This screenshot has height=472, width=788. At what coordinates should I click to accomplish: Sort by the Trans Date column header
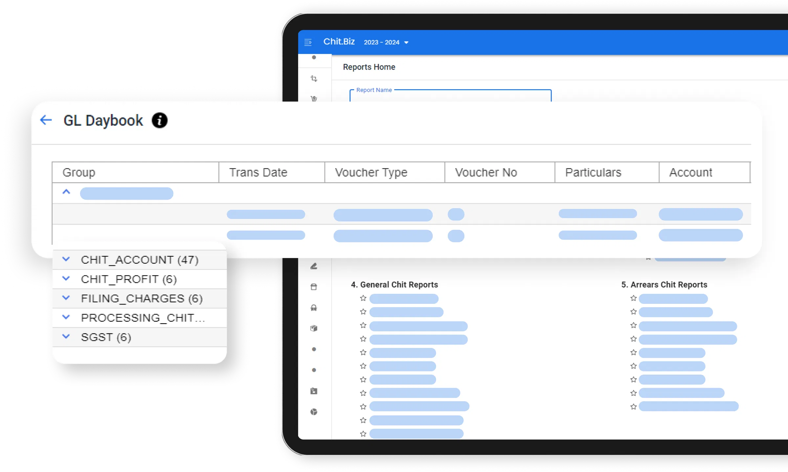click(x=272, y=172)
